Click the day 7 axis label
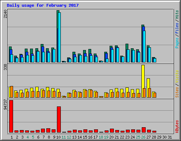 click(43, 137)
